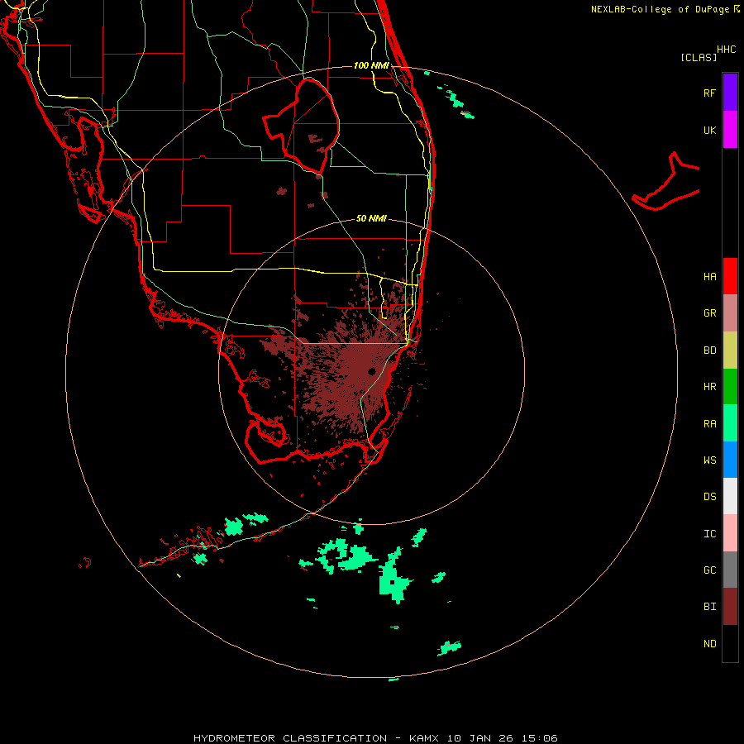
Task: Click the DS white legend swatch
Action: (x=730, y=496)
